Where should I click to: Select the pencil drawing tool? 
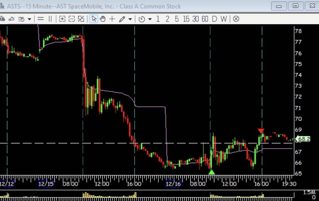pyautogui.click(x=122, y=19)
